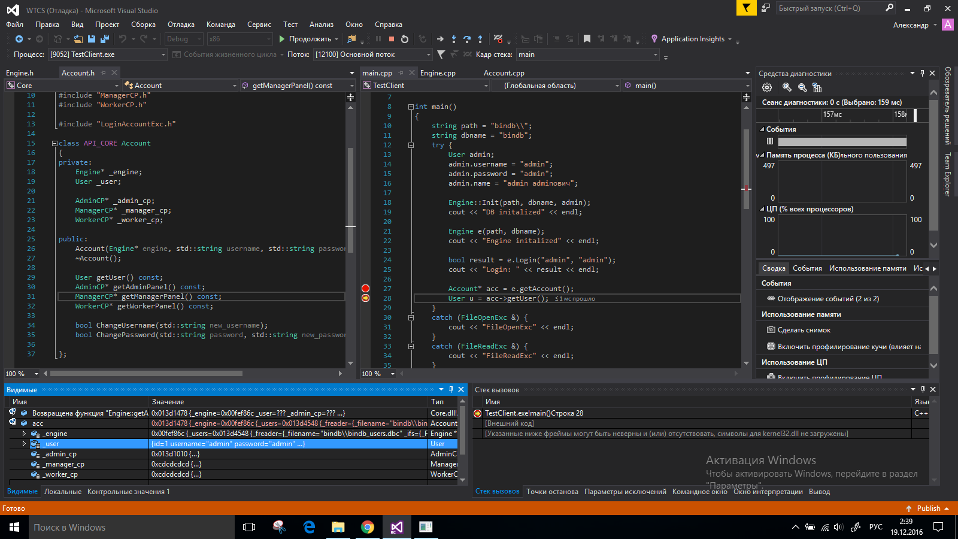Toggle thread filter funnel icon
The height and width of the screenshot is (539, 958).
pos(441,54)
